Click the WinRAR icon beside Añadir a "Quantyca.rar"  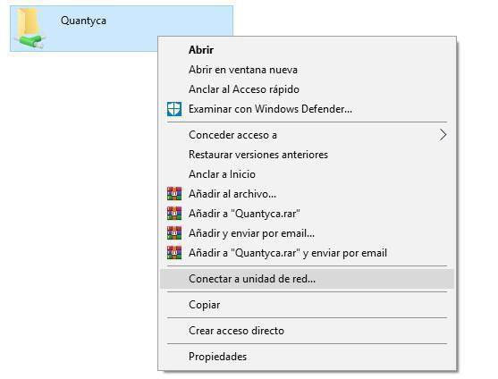point(174,214)
